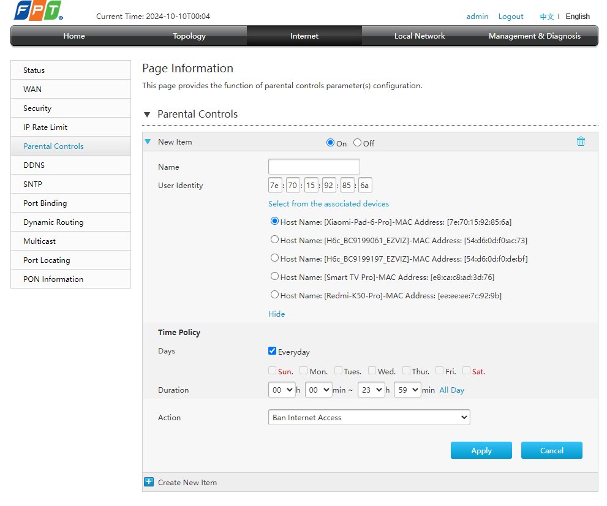
Task: Open the Action dropdown Ban Internet Access
Action: [369, 417]
